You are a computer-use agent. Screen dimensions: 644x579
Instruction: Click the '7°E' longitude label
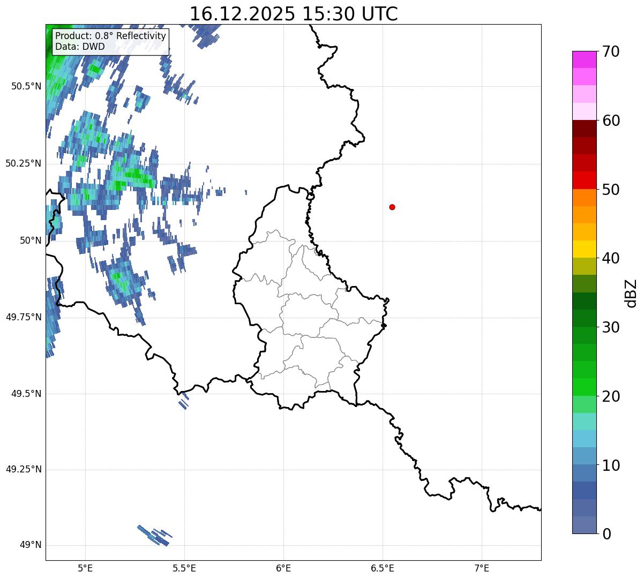482,568
